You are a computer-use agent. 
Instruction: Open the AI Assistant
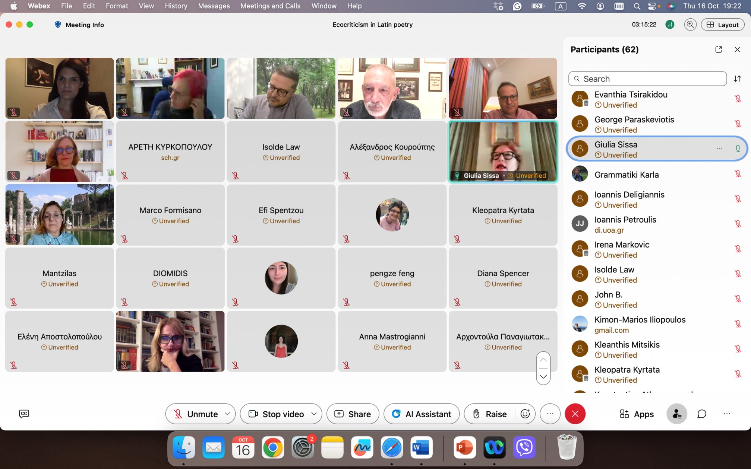click(x=422, y=414)
